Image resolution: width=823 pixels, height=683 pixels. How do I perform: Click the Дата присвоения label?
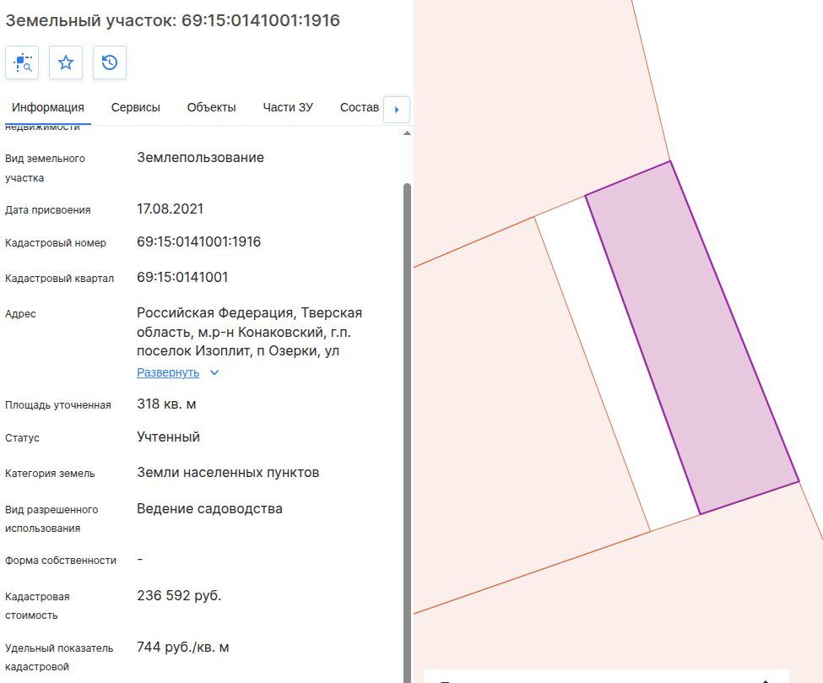coord(48,210)
